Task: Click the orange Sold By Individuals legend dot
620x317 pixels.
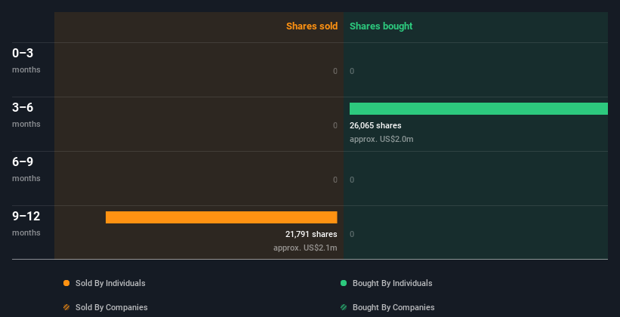Action: 66,283
